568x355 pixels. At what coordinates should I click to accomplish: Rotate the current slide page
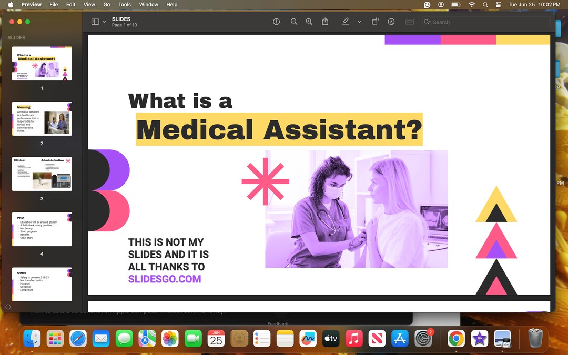(x=375, y=22)
